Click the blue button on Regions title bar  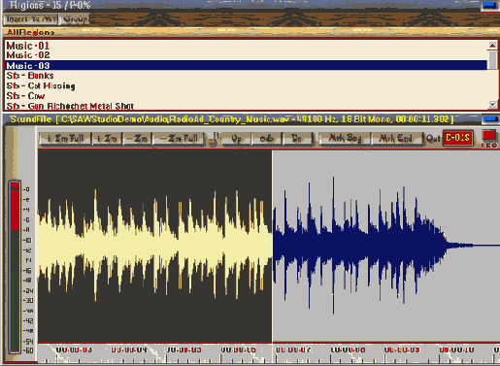[490, 5]
